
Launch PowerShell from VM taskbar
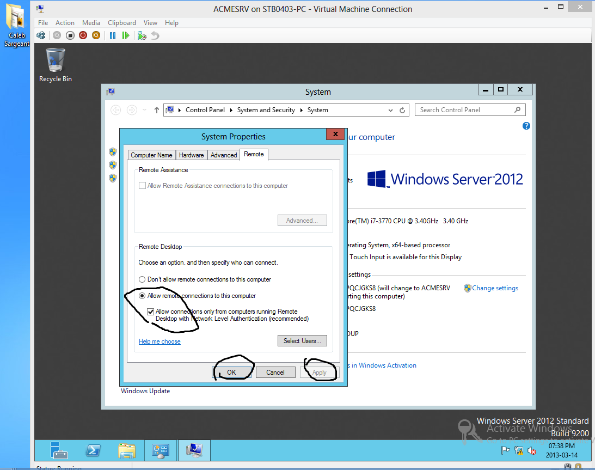coord(93,450)
